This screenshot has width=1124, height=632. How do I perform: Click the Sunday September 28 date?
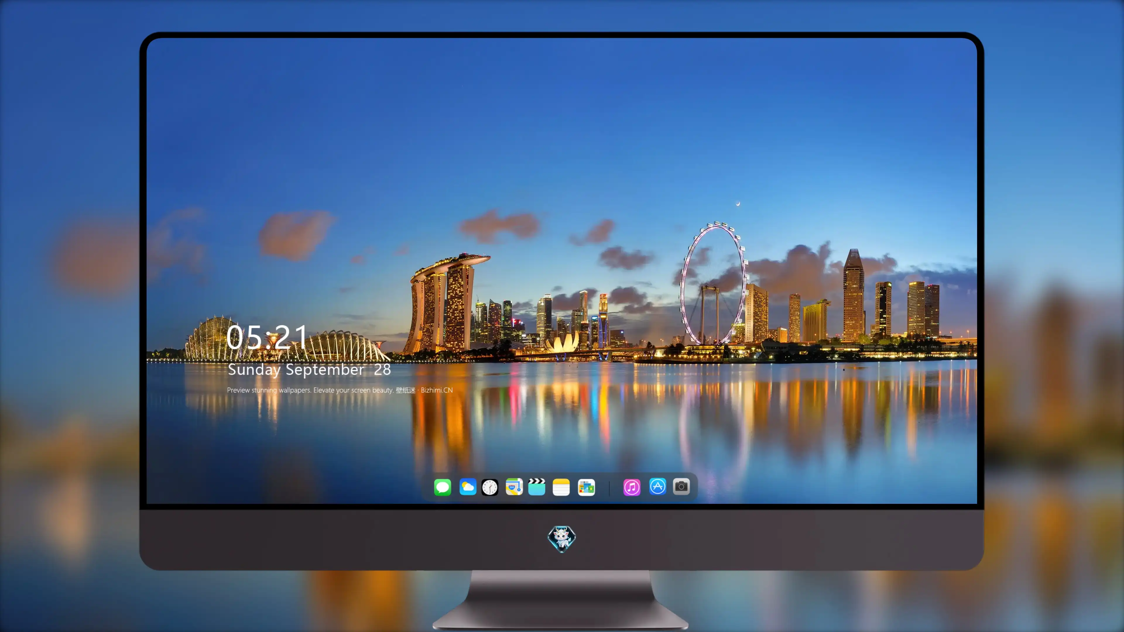click(x=309, y=370)
